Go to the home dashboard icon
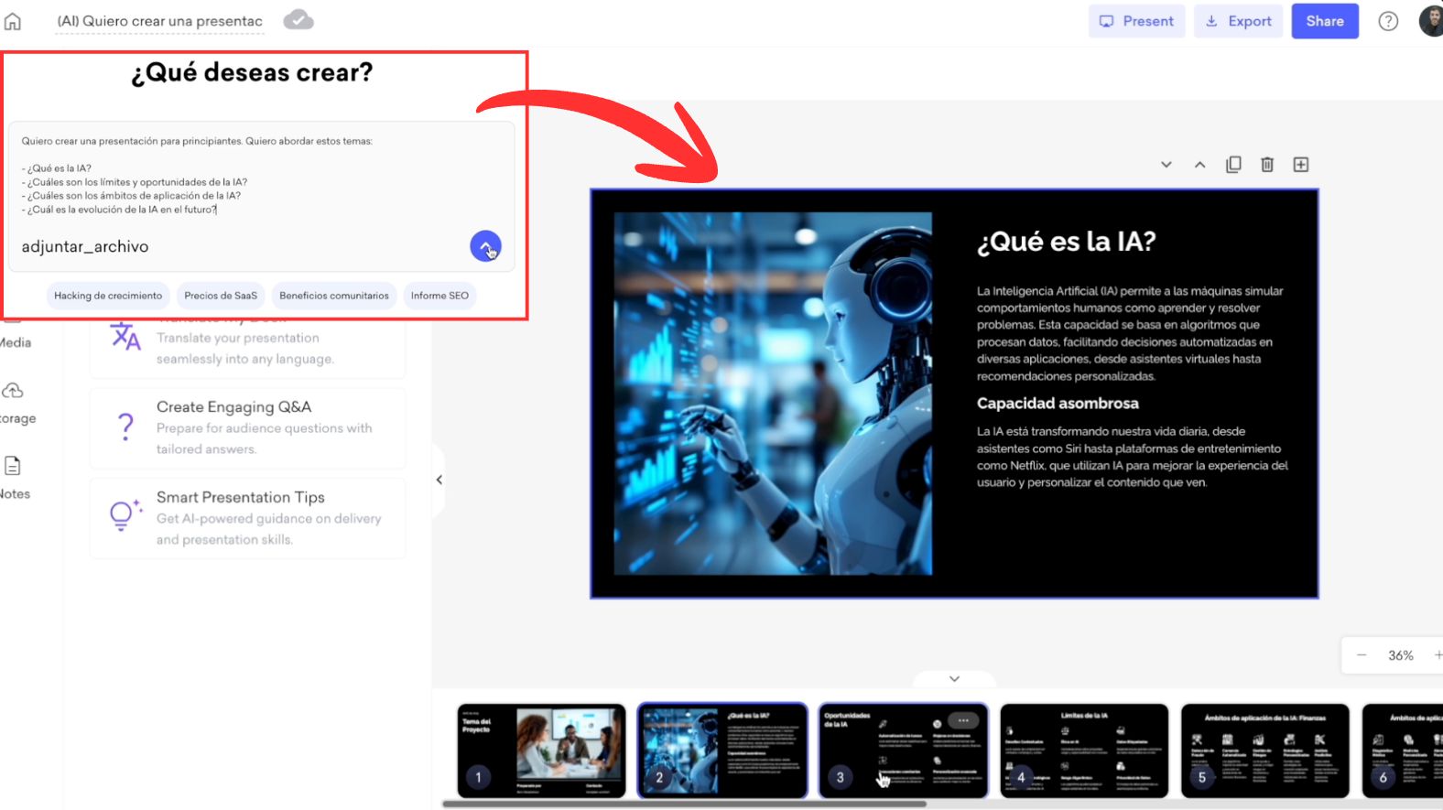 coord(13,21)
